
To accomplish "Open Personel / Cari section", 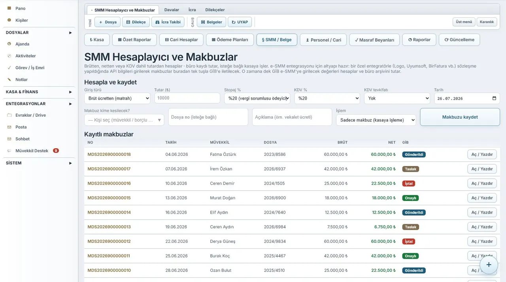I will [x=323, y=40].
